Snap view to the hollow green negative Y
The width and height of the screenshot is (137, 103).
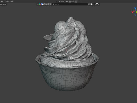click(134, 11)
